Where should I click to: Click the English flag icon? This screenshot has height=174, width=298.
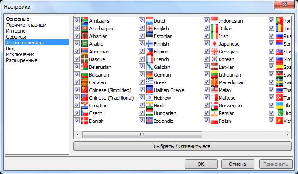click(150, 28)
